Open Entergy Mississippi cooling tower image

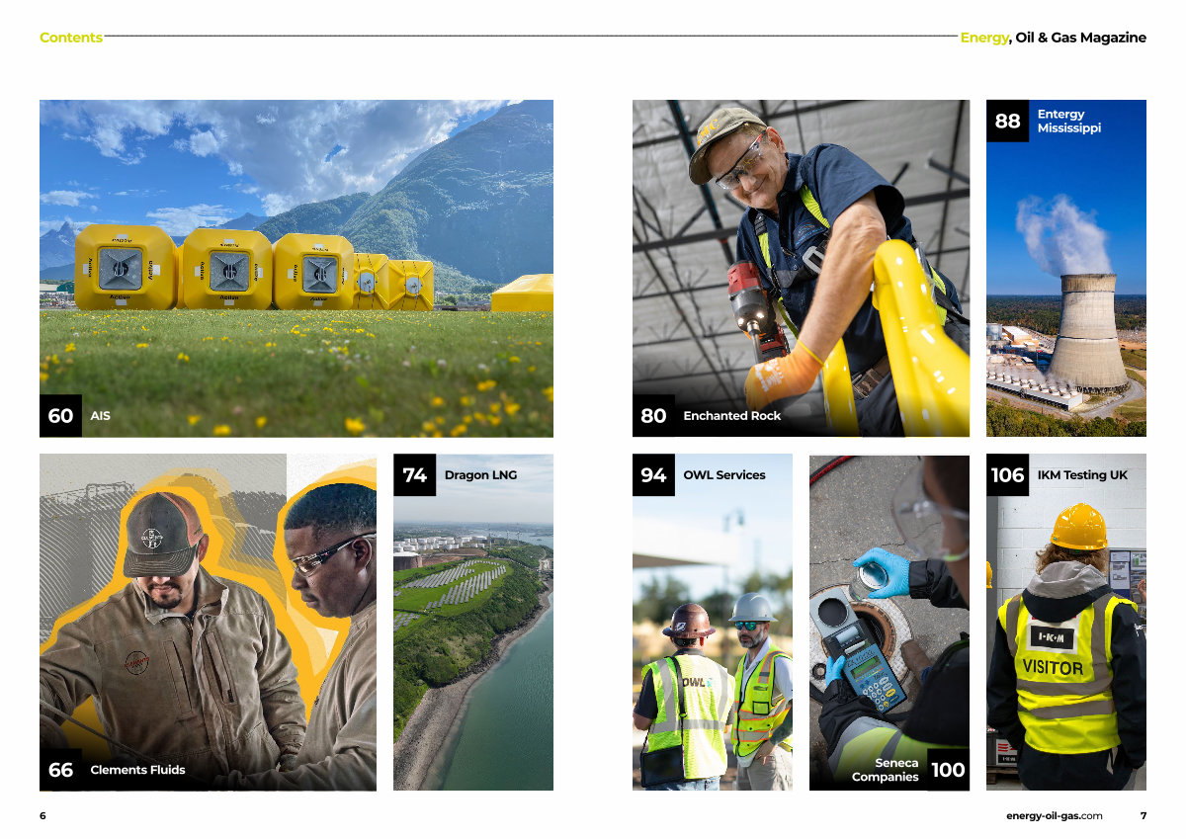click(x=1066, y=268)
